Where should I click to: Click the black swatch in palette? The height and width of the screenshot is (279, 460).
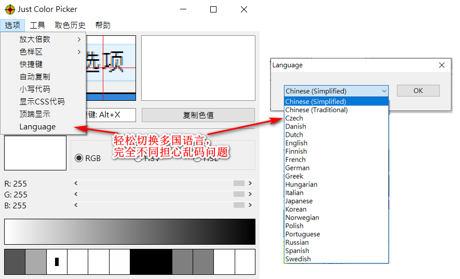click(x=151, y=262)
